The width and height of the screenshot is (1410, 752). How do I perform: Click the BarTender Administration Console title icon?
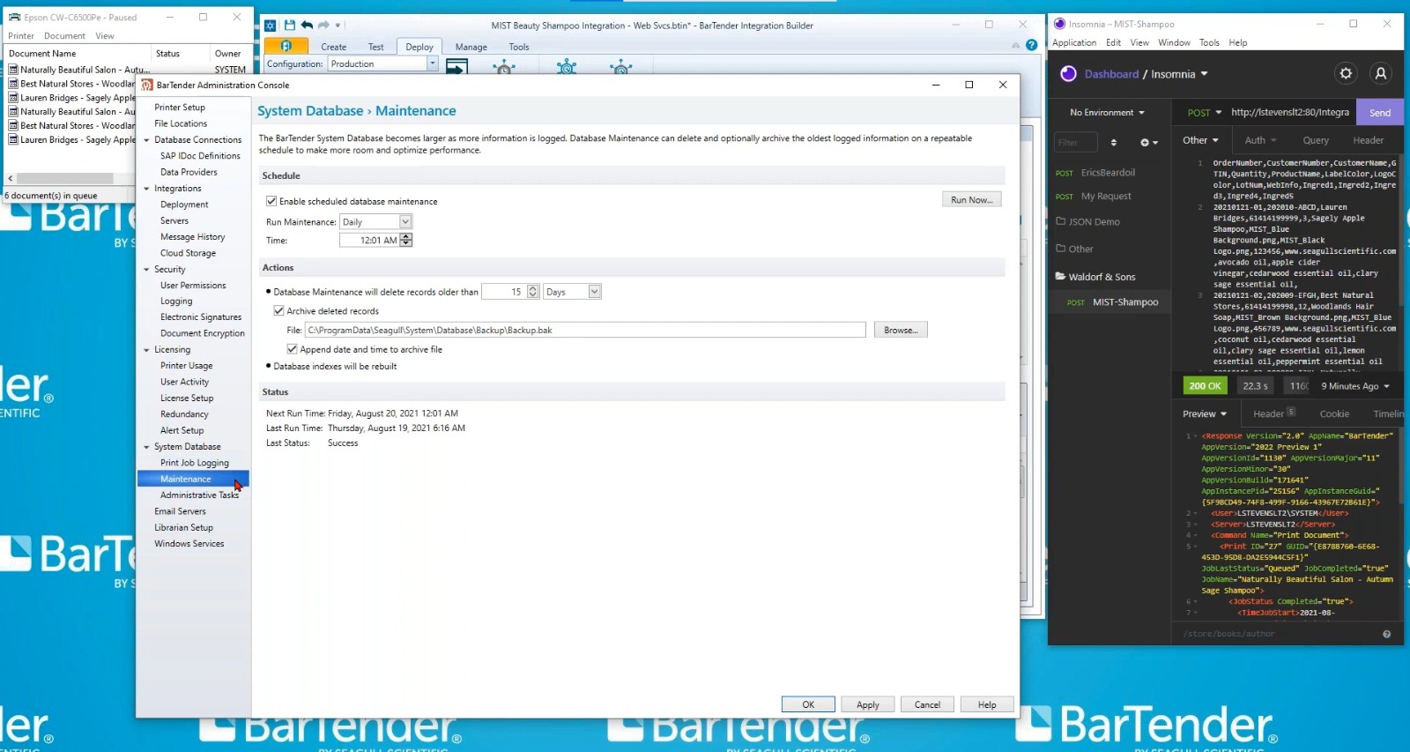click(x=147, y=85)
